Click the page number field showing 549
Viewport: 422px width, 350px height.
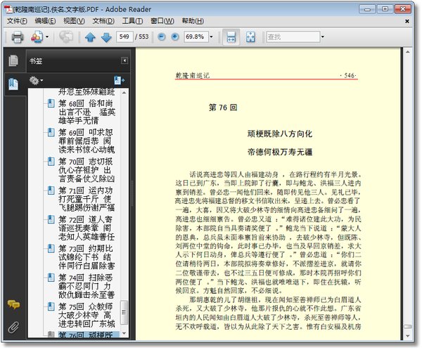click(124, 37)
